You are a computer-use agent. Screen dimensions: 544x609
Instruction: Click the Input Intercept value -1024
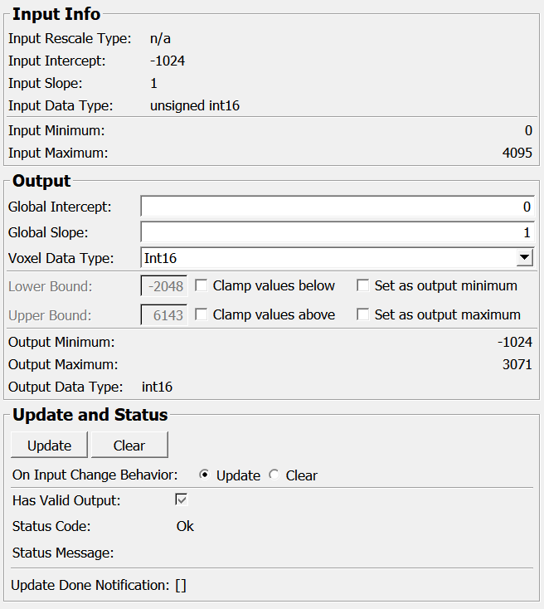(x=168, y=61)
